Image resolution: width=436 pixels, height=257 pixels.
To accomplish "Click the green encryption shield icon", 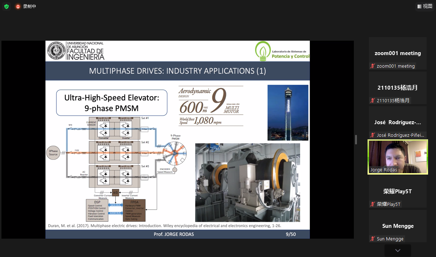I will coord(6,6).
